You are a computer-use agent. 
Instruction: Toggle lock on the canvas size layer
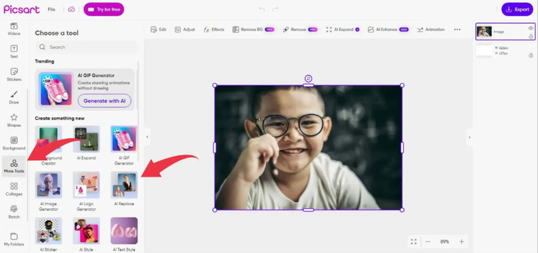531,55
